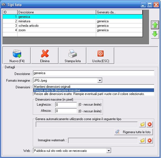Click the Rigenera tutte le foto button
This screenshot has height=158, width=161.
click(133, 132)
